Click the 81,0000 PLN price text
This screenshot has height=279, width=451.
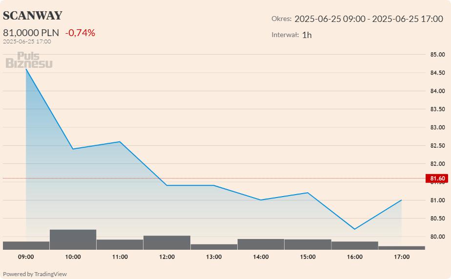tap(31, 33)
